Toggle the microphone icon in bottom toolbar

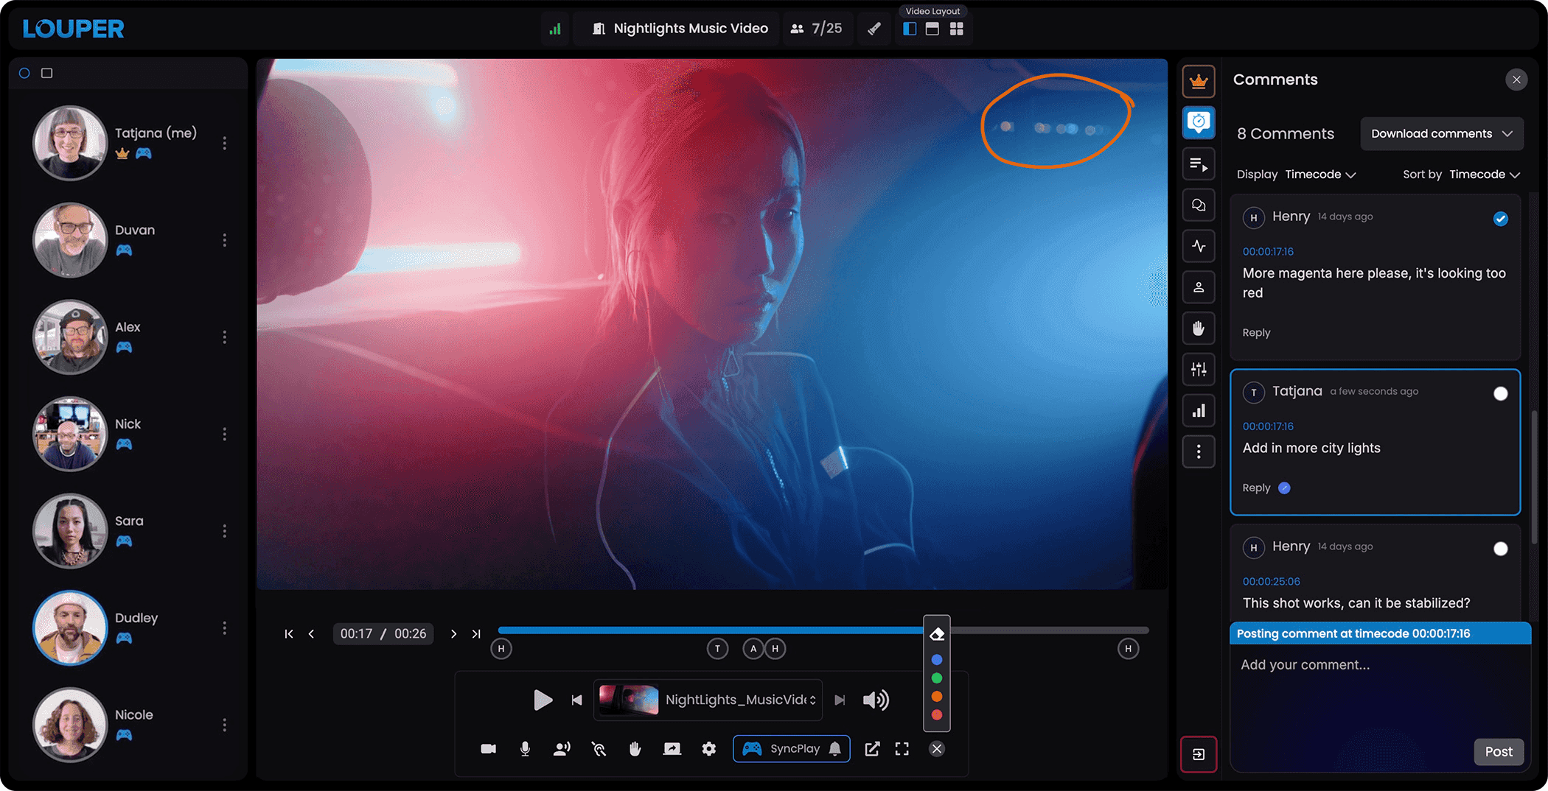pyautogui.click(x=525, y=749)
